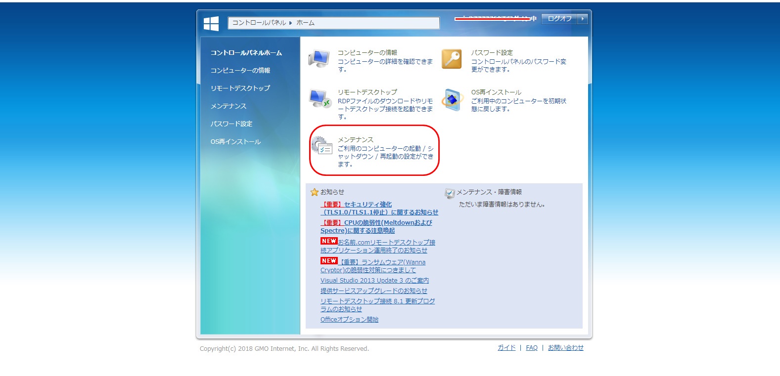Click the NEW badge beside ランサムウェア notice
The width and height of the screenshot is (780, 376).
coord(329,261)
